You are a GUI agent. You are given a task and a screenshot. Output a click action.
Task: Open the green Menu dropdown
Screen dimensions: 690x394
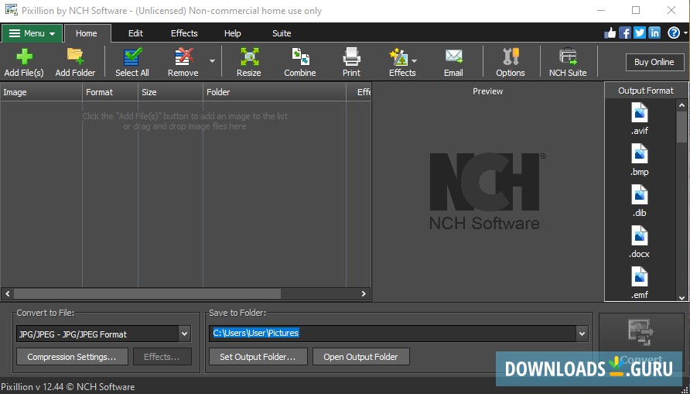click(32, 33)
